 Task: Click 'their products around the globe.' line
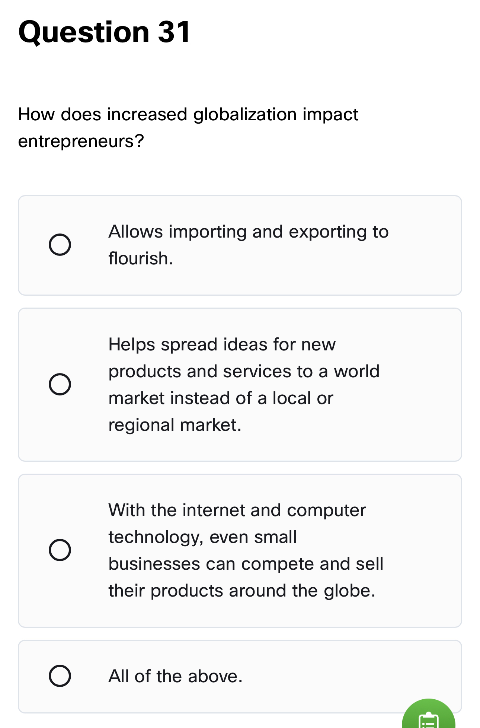(x=242, y=591)
